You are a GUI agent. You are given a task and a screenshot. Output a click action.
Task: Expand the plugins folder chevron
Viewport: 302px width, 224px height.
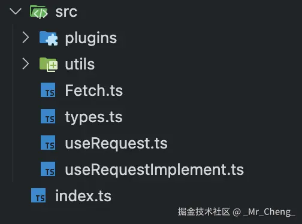(x=26, y=37)
